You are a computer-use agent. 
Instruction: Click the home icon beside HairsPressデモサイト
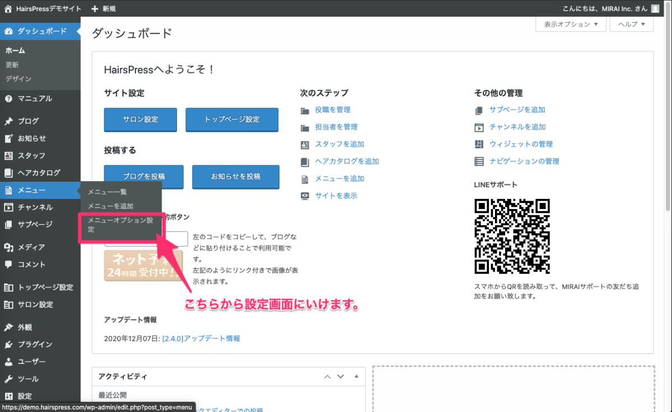point(8,9)
